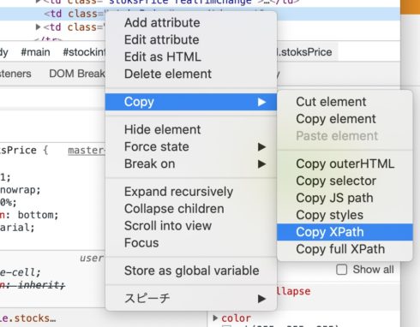Open Force state submenu
The height and width of the screenshot is (327, 420).
point(191,147)
